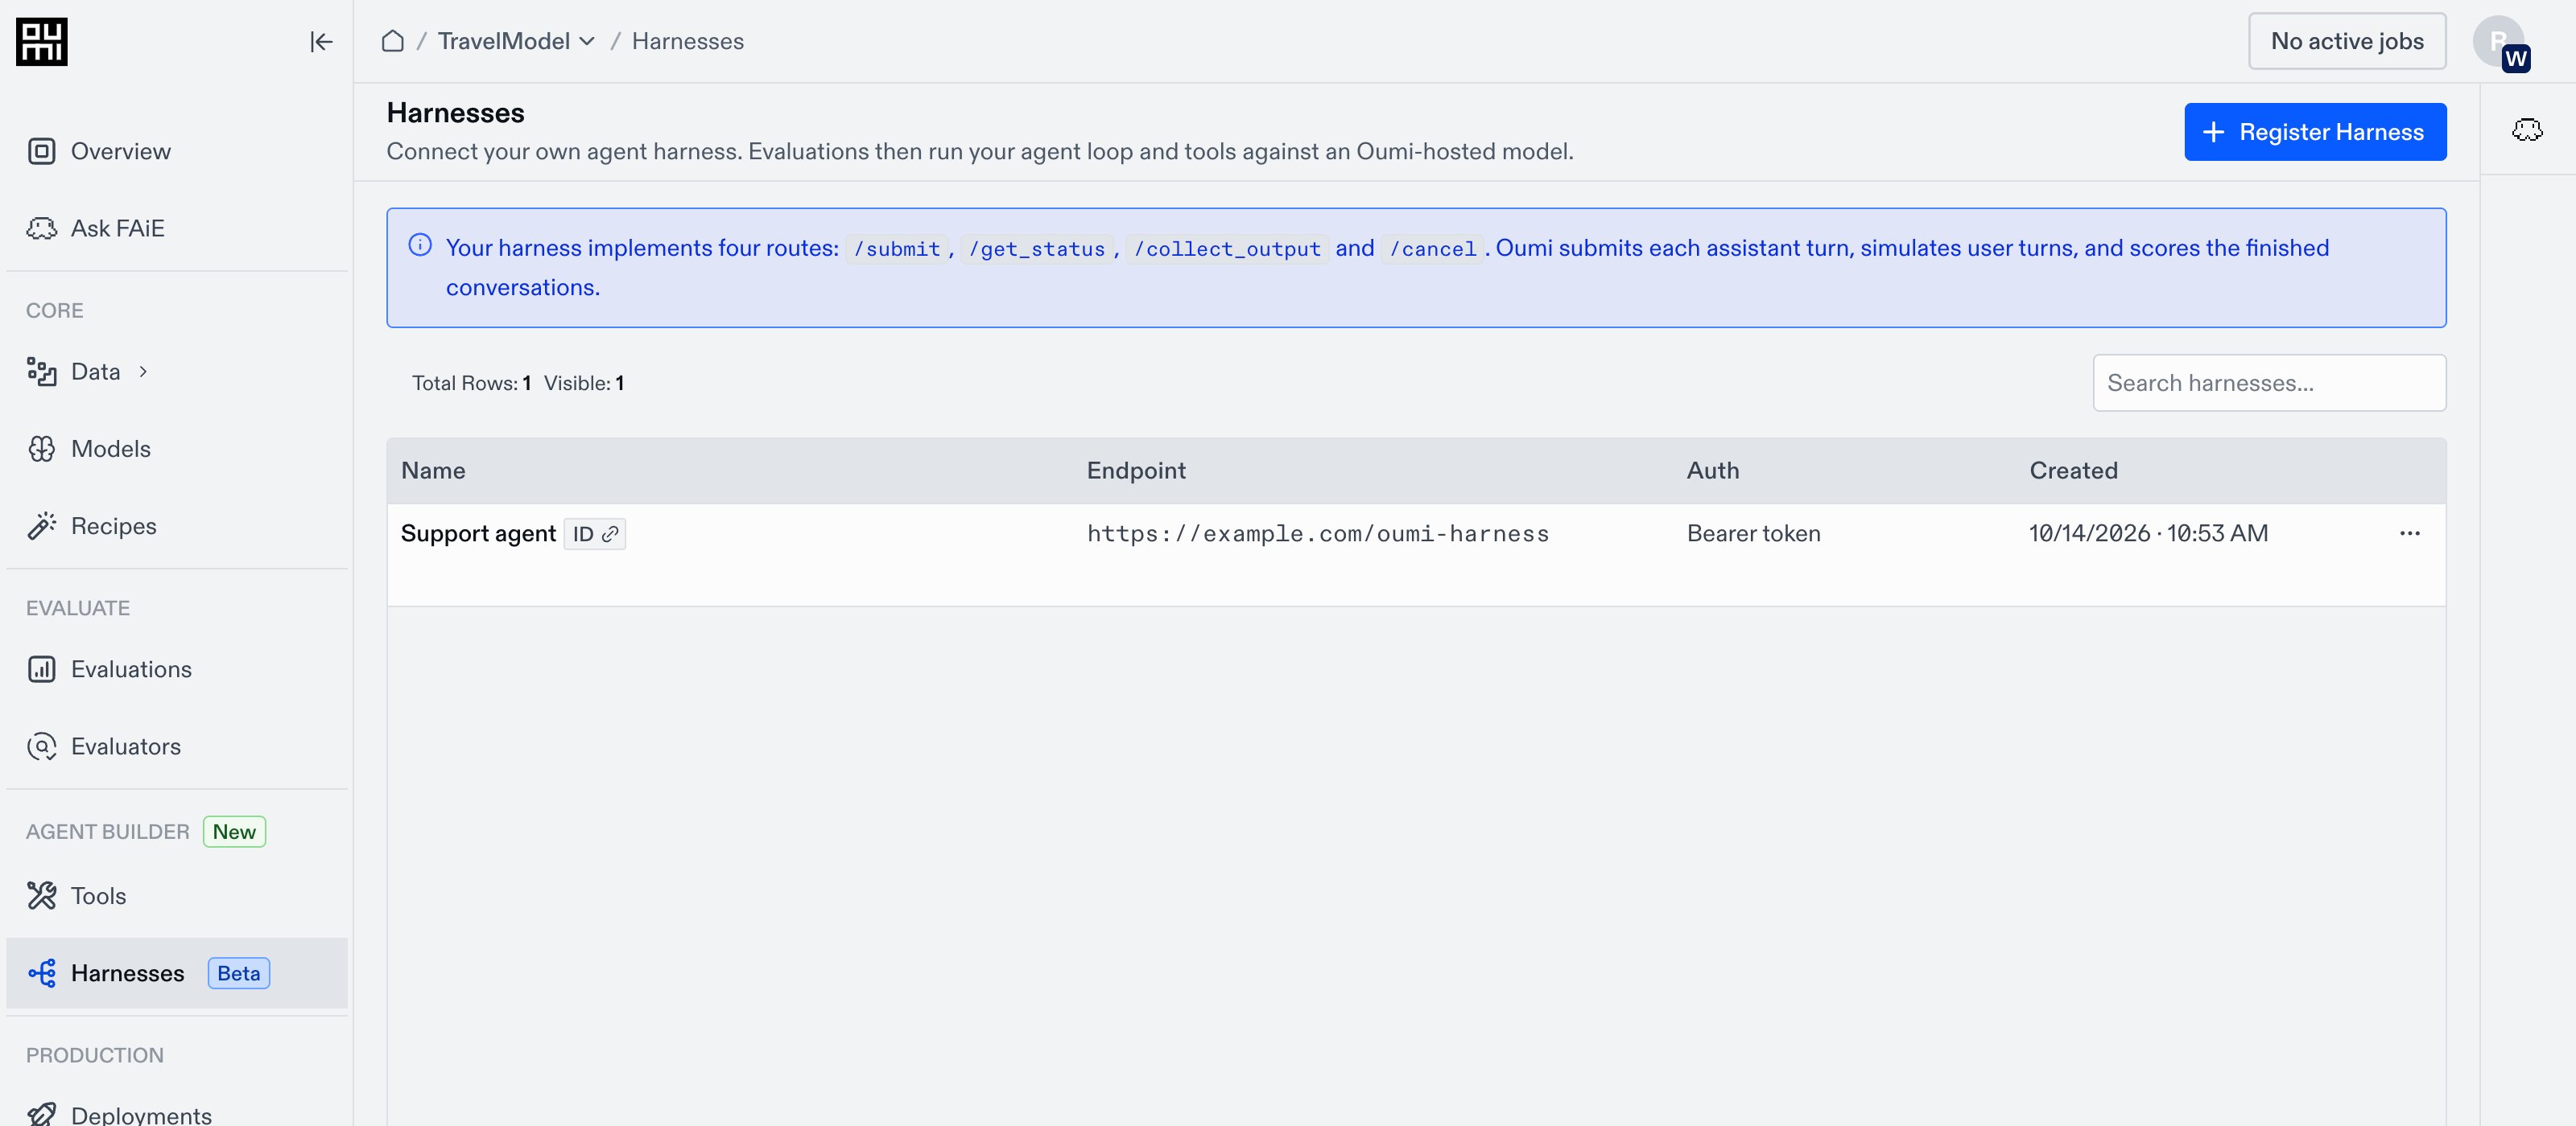This screenshot has height=1126, width=2576.
Task: Copy the Support agent ID link chip
Action: tap(595, 535)
